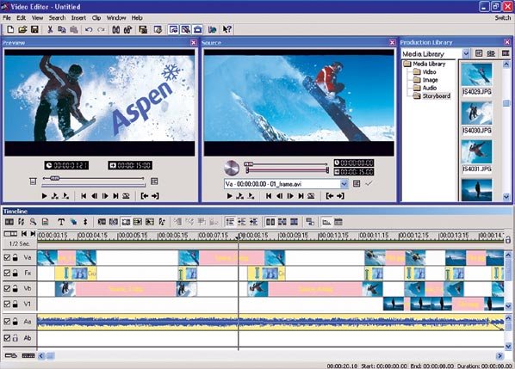Open the Edit menu

point(21,18)
